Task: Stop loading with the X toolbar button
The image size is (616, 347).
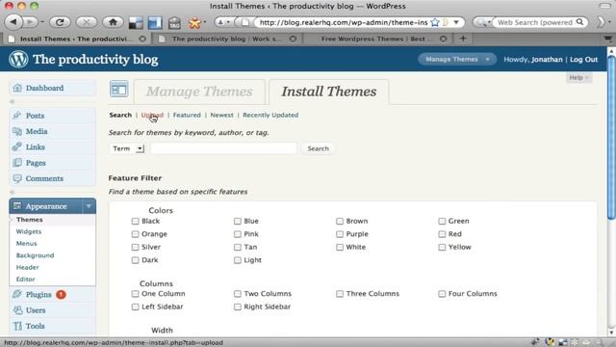Action: [86, 22]
